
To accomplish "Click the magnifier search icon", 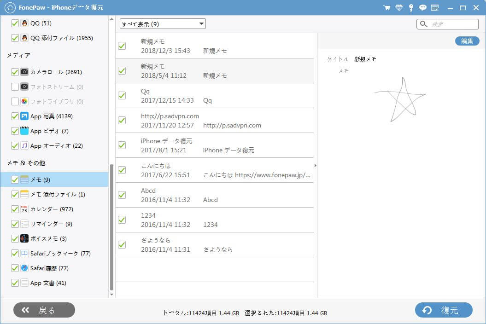I will 424,24.
